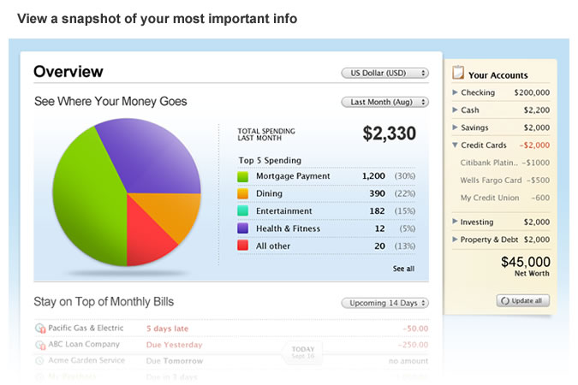Expand the Savings accounts group
The height and width of the screenshot is (385, 578).
click(455, 127)
